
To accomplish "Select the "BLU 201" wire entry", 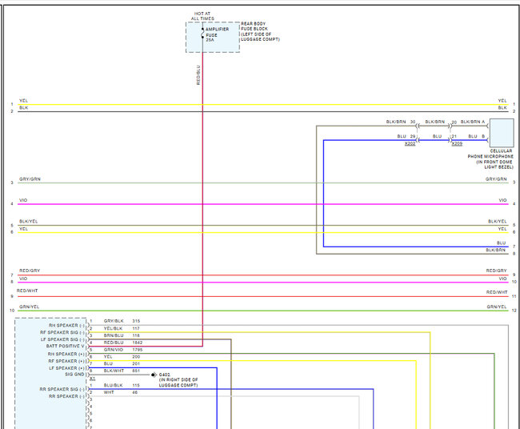I will [x=122, y=363].
